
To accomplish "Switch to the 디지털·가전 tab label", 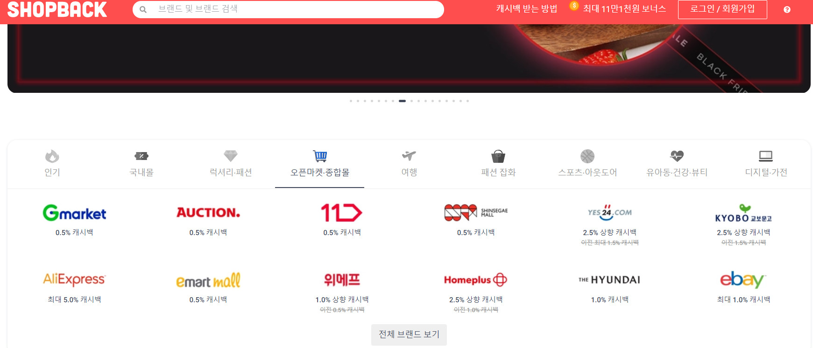I will point(766,172).
